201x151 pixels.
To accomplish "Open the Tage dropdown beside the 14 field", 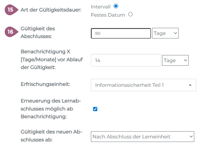I will 175,60.
